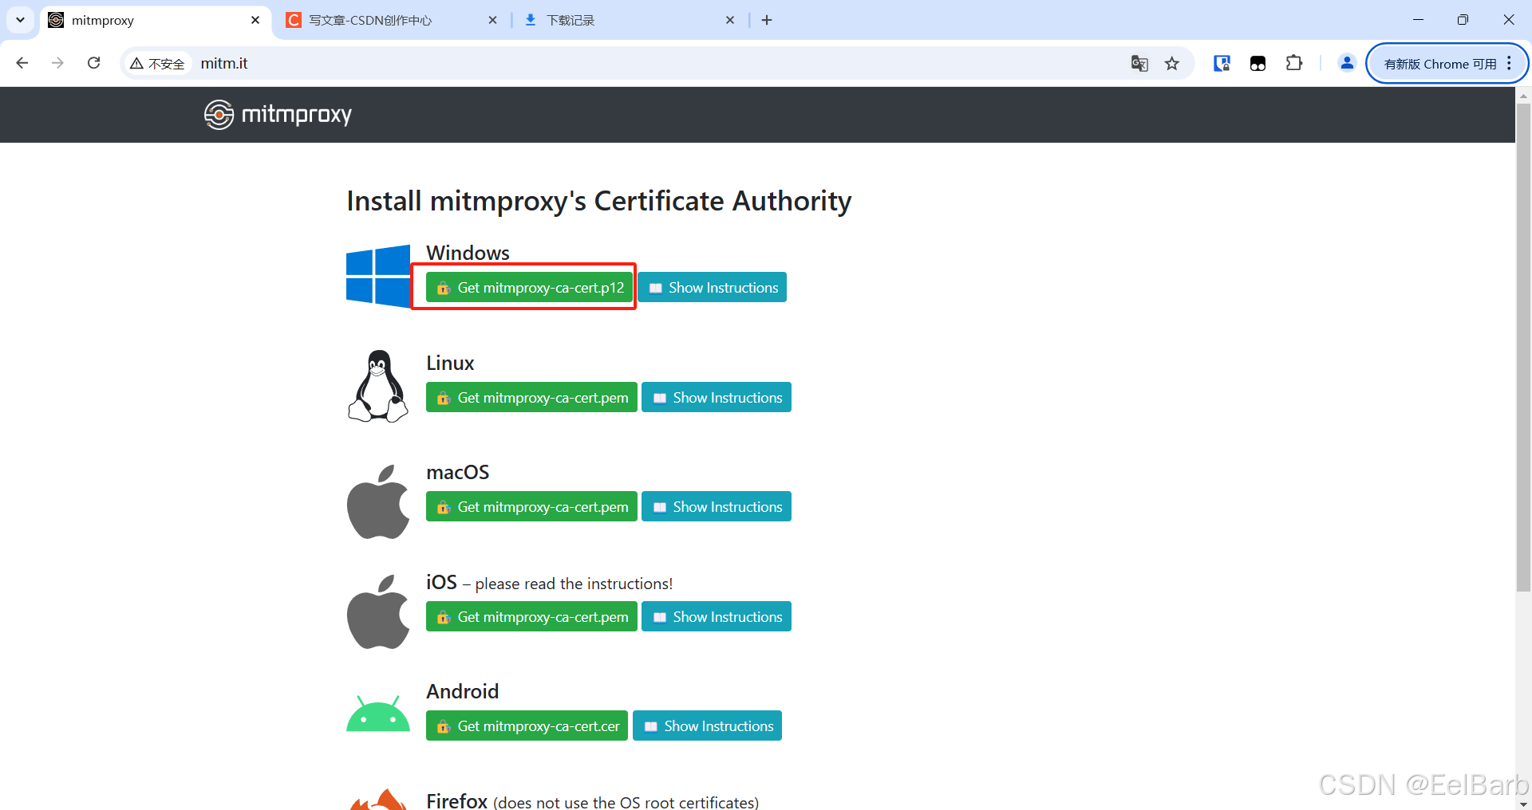Open the Chrome profile avatar

tap(1347, 63)
